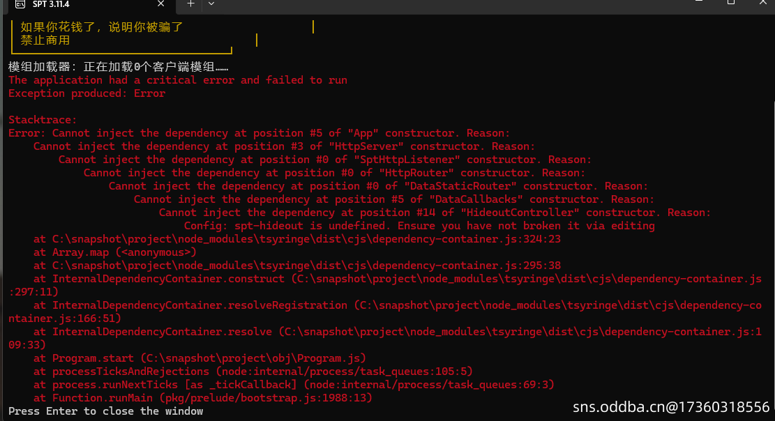Open a new tab with the plus button

[190, 3]
